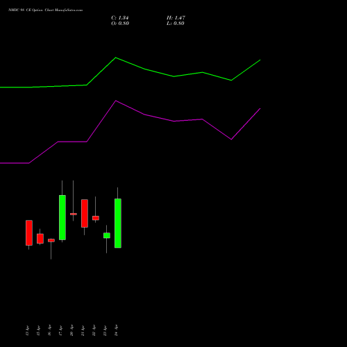Click the '22 Apr' date label
Screen dimensions: 347x347
point(94,330)
